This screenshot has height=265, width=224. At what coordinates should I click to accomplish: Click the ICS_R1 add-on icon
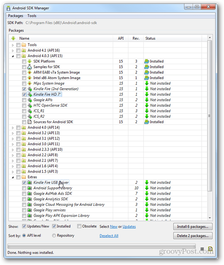[30, 111]
